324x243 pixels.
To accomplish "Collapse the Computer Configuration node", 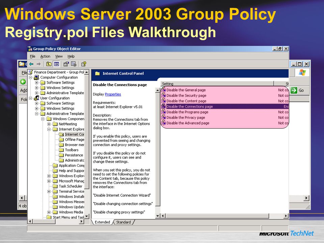I will tap(30, 77).
